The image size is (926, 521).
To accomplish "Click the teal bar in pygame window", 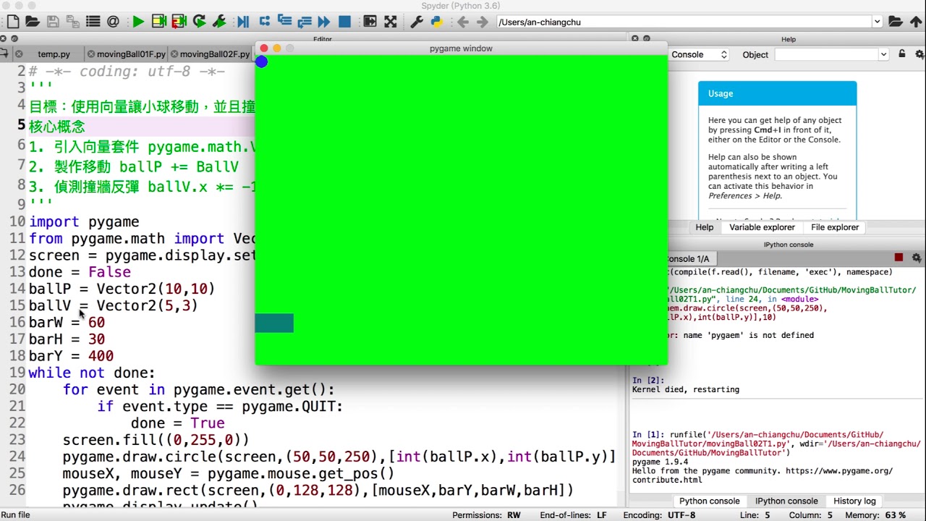I will (274, 323).
